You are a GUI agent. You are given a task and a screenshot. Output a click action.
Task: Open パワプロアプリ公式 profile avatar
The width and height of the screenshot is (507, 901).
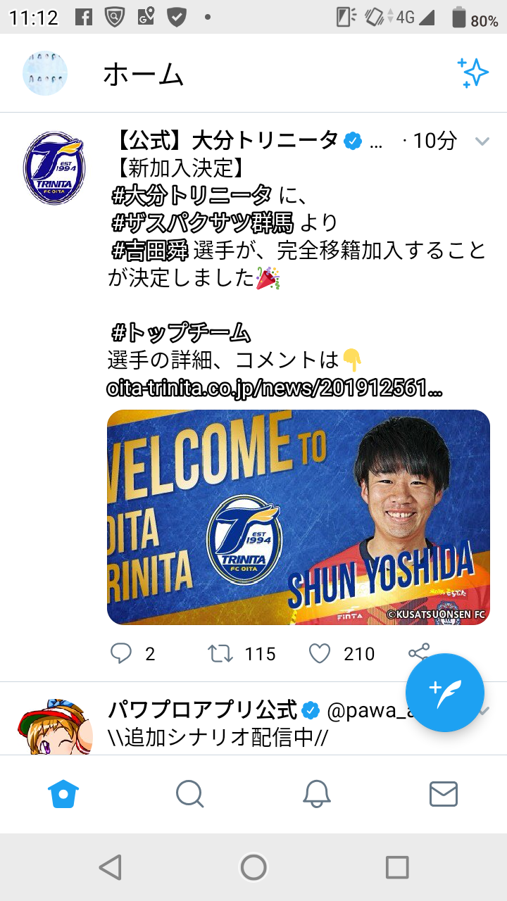pos(56,726)
